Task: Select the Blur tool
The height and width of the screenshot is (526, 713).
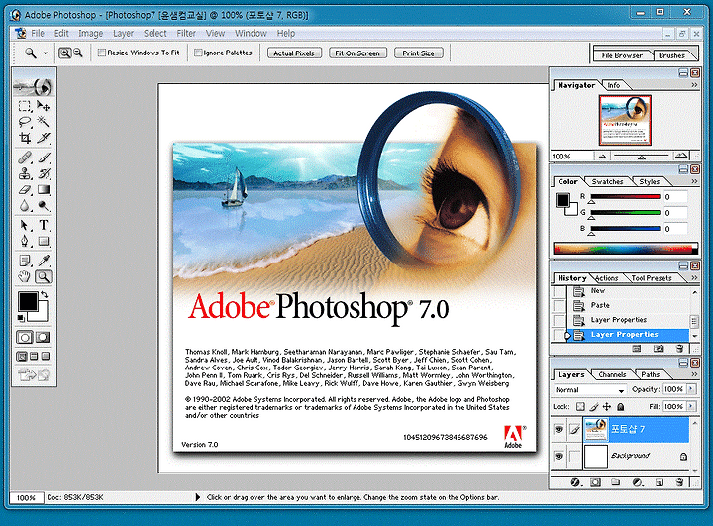Action: (25, 205)
